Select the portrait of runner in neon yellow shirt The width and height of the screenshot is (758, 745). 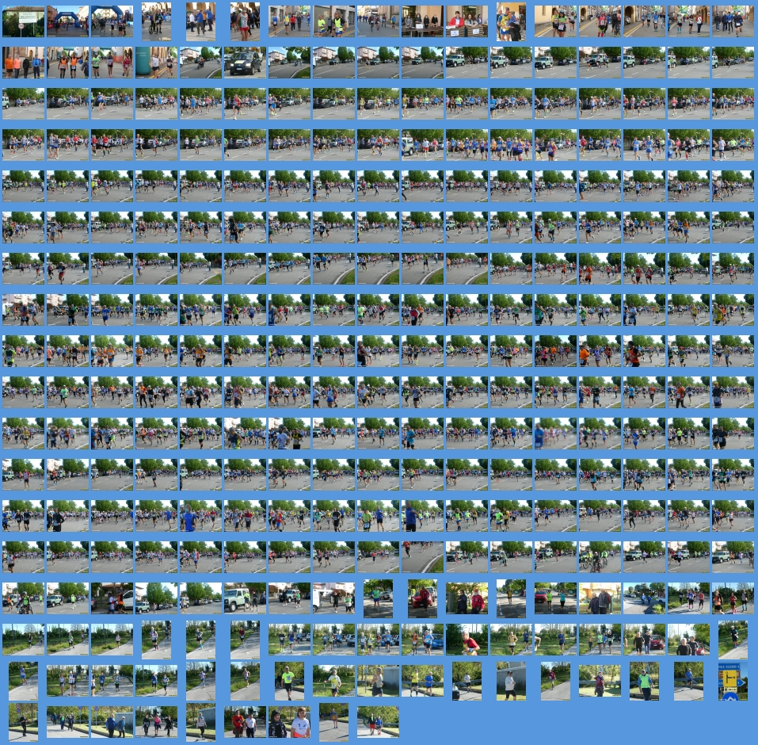coord(289,682)
